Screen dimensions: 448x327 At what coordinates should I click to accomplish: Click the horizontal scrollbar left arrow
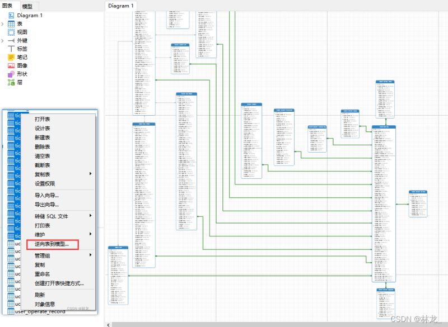coord(108,324)
